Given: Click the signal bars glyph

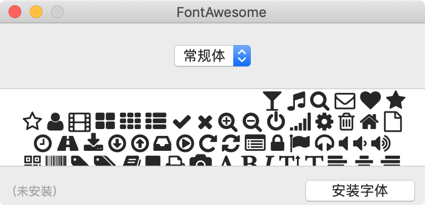Looking at the screenshot, I should coord(300,122).
